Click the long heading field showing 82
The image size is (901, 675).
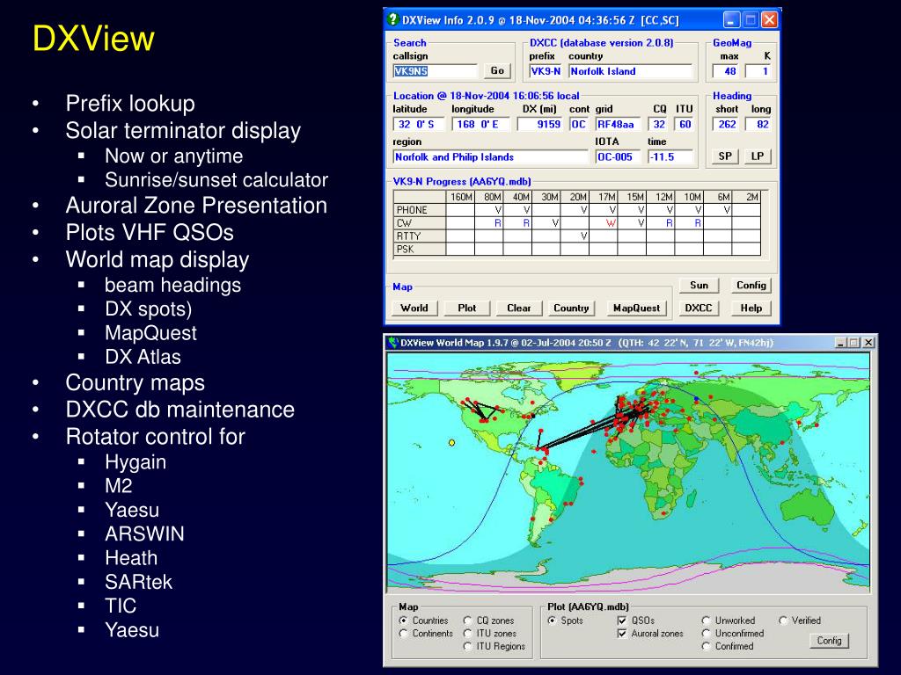pos(758,124)
